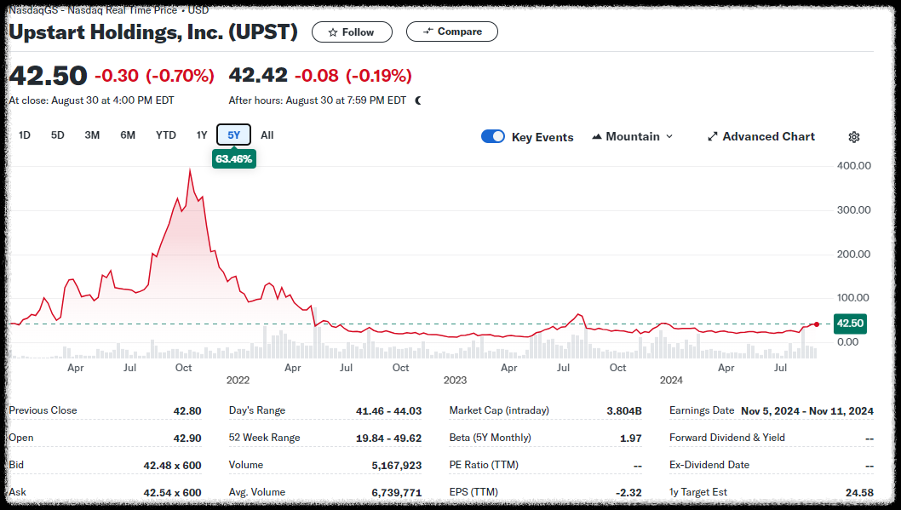The image size is (901, 510).
Task: Click the 1y Target Est value 24.58
Action: pos(859,493)
